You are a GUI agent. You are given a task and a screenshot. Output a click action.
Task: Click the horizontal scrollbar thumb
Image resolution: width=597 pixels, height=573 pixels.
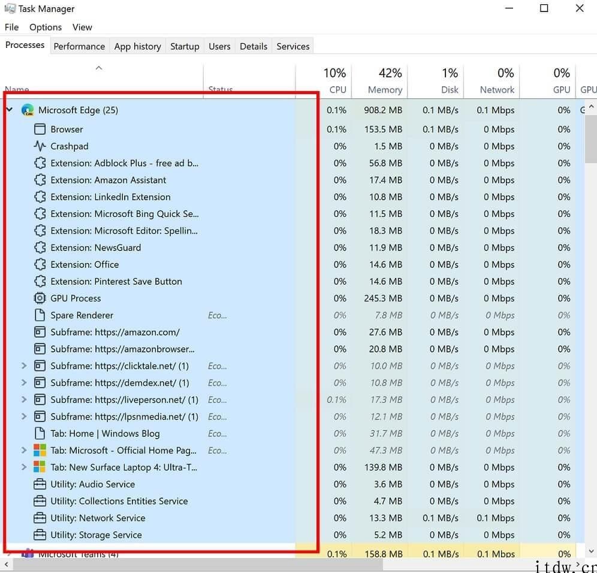click(198, 564)
